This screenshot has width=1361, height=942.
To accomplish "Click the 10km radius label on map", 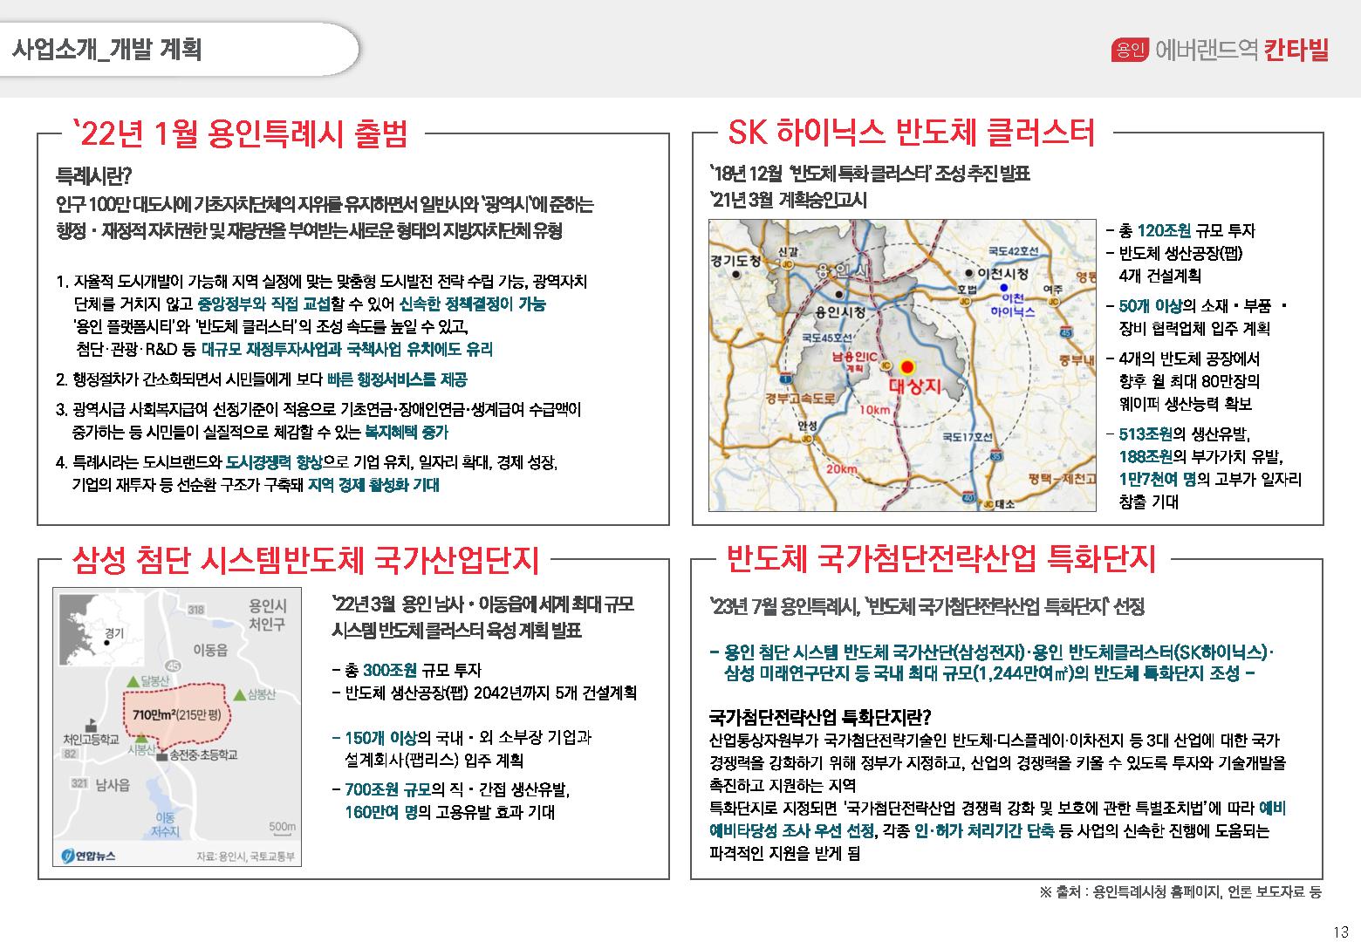I will point(873,410).
